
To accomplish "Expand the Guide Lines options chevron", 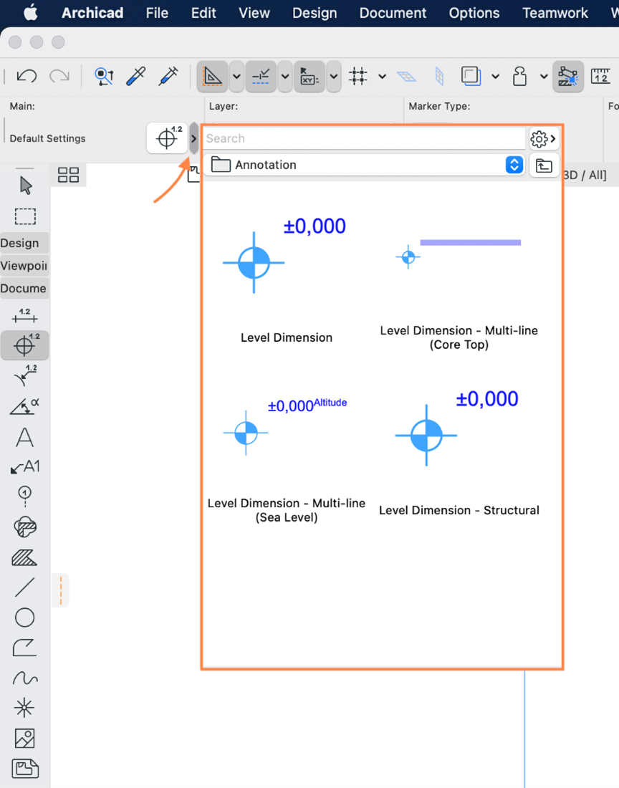I will pos(236,77).
